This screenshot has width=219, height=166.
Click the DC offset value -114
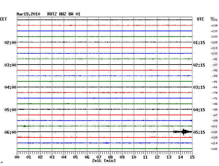214,143
